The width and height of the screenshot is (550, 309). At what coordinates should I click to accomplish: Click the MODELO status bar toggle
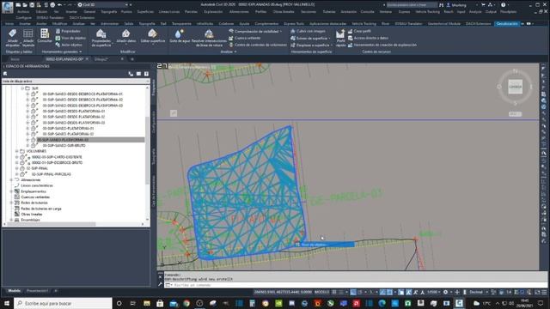[321, 292]
